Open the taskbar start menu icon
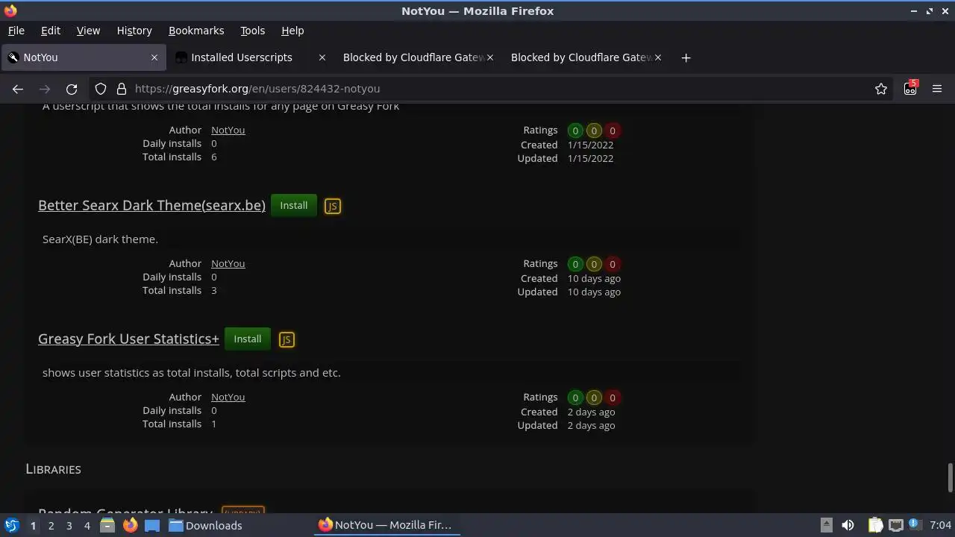 coord(11,525)
